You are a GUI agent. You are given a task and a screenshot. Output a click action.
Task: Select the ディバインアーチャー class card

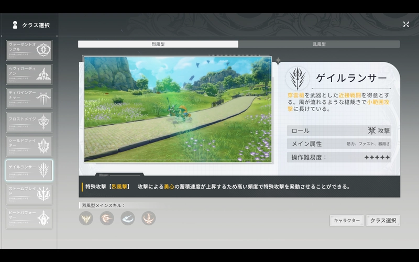(x=29, y=99)
